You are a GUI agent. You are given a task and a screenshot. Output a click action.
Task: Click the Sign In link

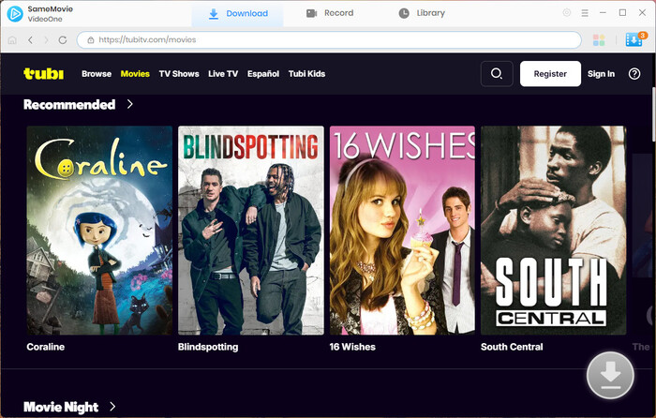601,74
